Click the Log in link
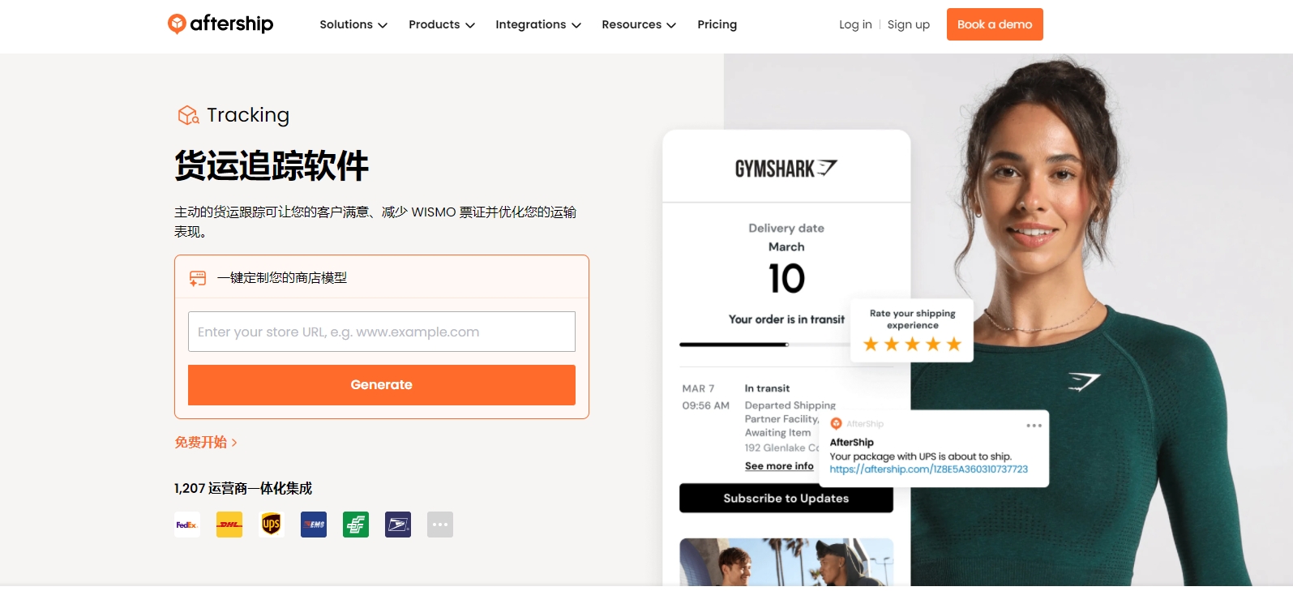Image resolution: width=1293 pixels, height=591 pixels. (855, 24)
